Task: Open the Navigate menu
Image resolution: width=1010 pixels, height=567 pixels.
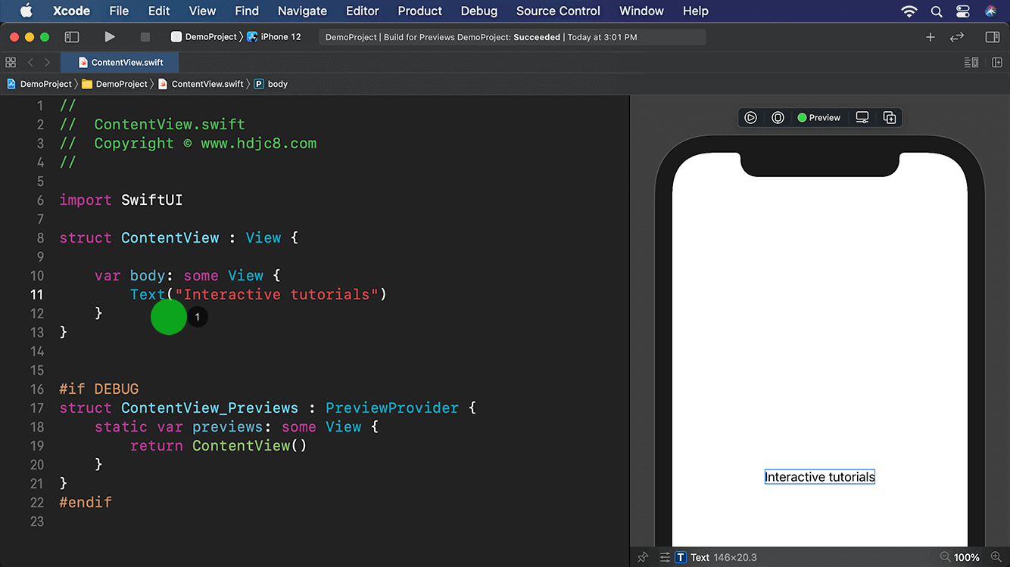Action: (x=302, y=11)
